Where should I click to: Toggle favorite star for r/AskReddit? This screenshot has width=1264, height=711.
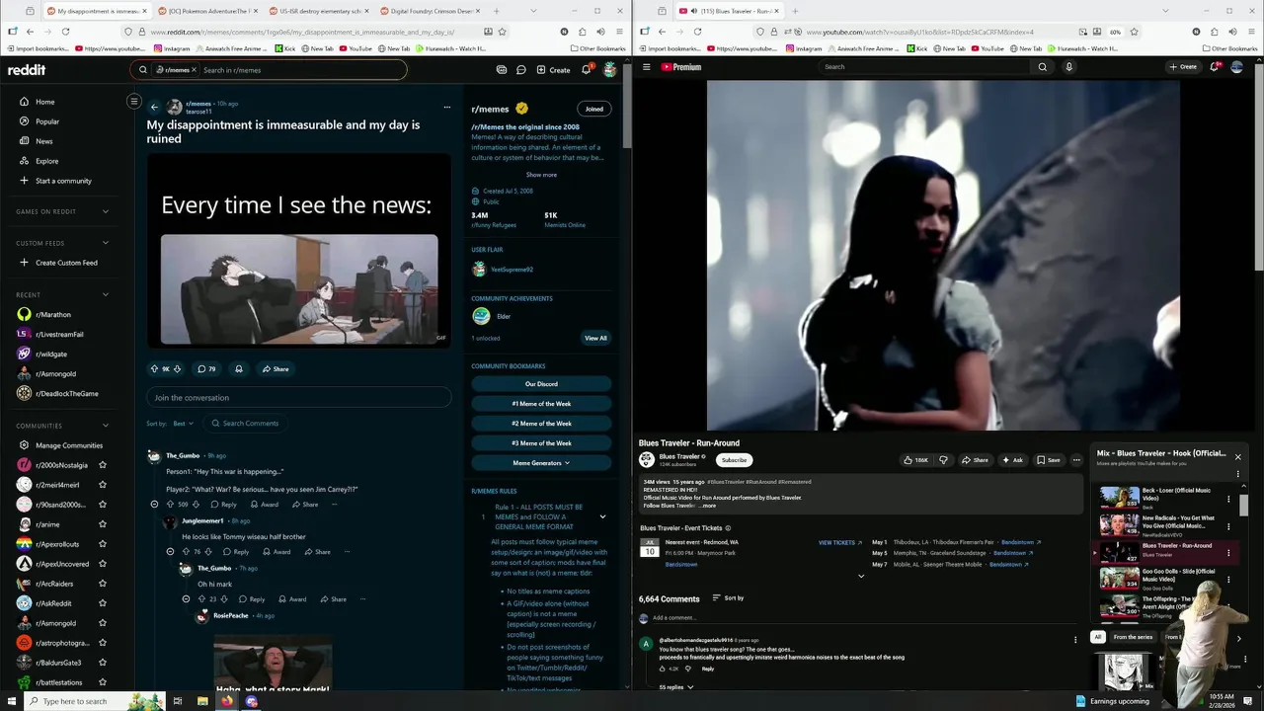tap(103, 603)
